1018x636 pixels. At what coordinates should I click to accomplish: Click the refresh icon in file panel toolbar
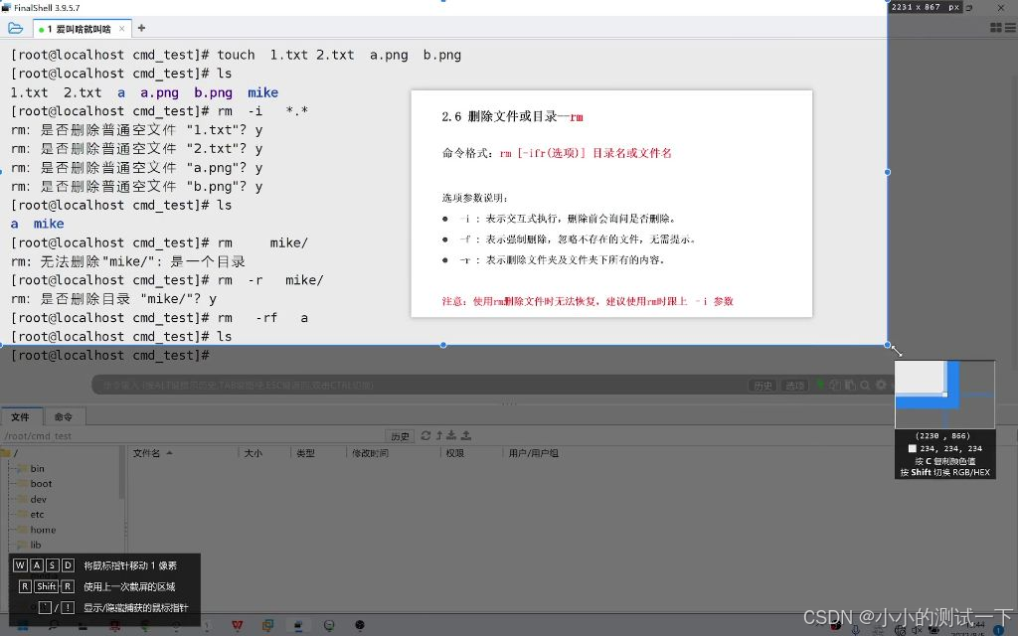pos(425,434)
